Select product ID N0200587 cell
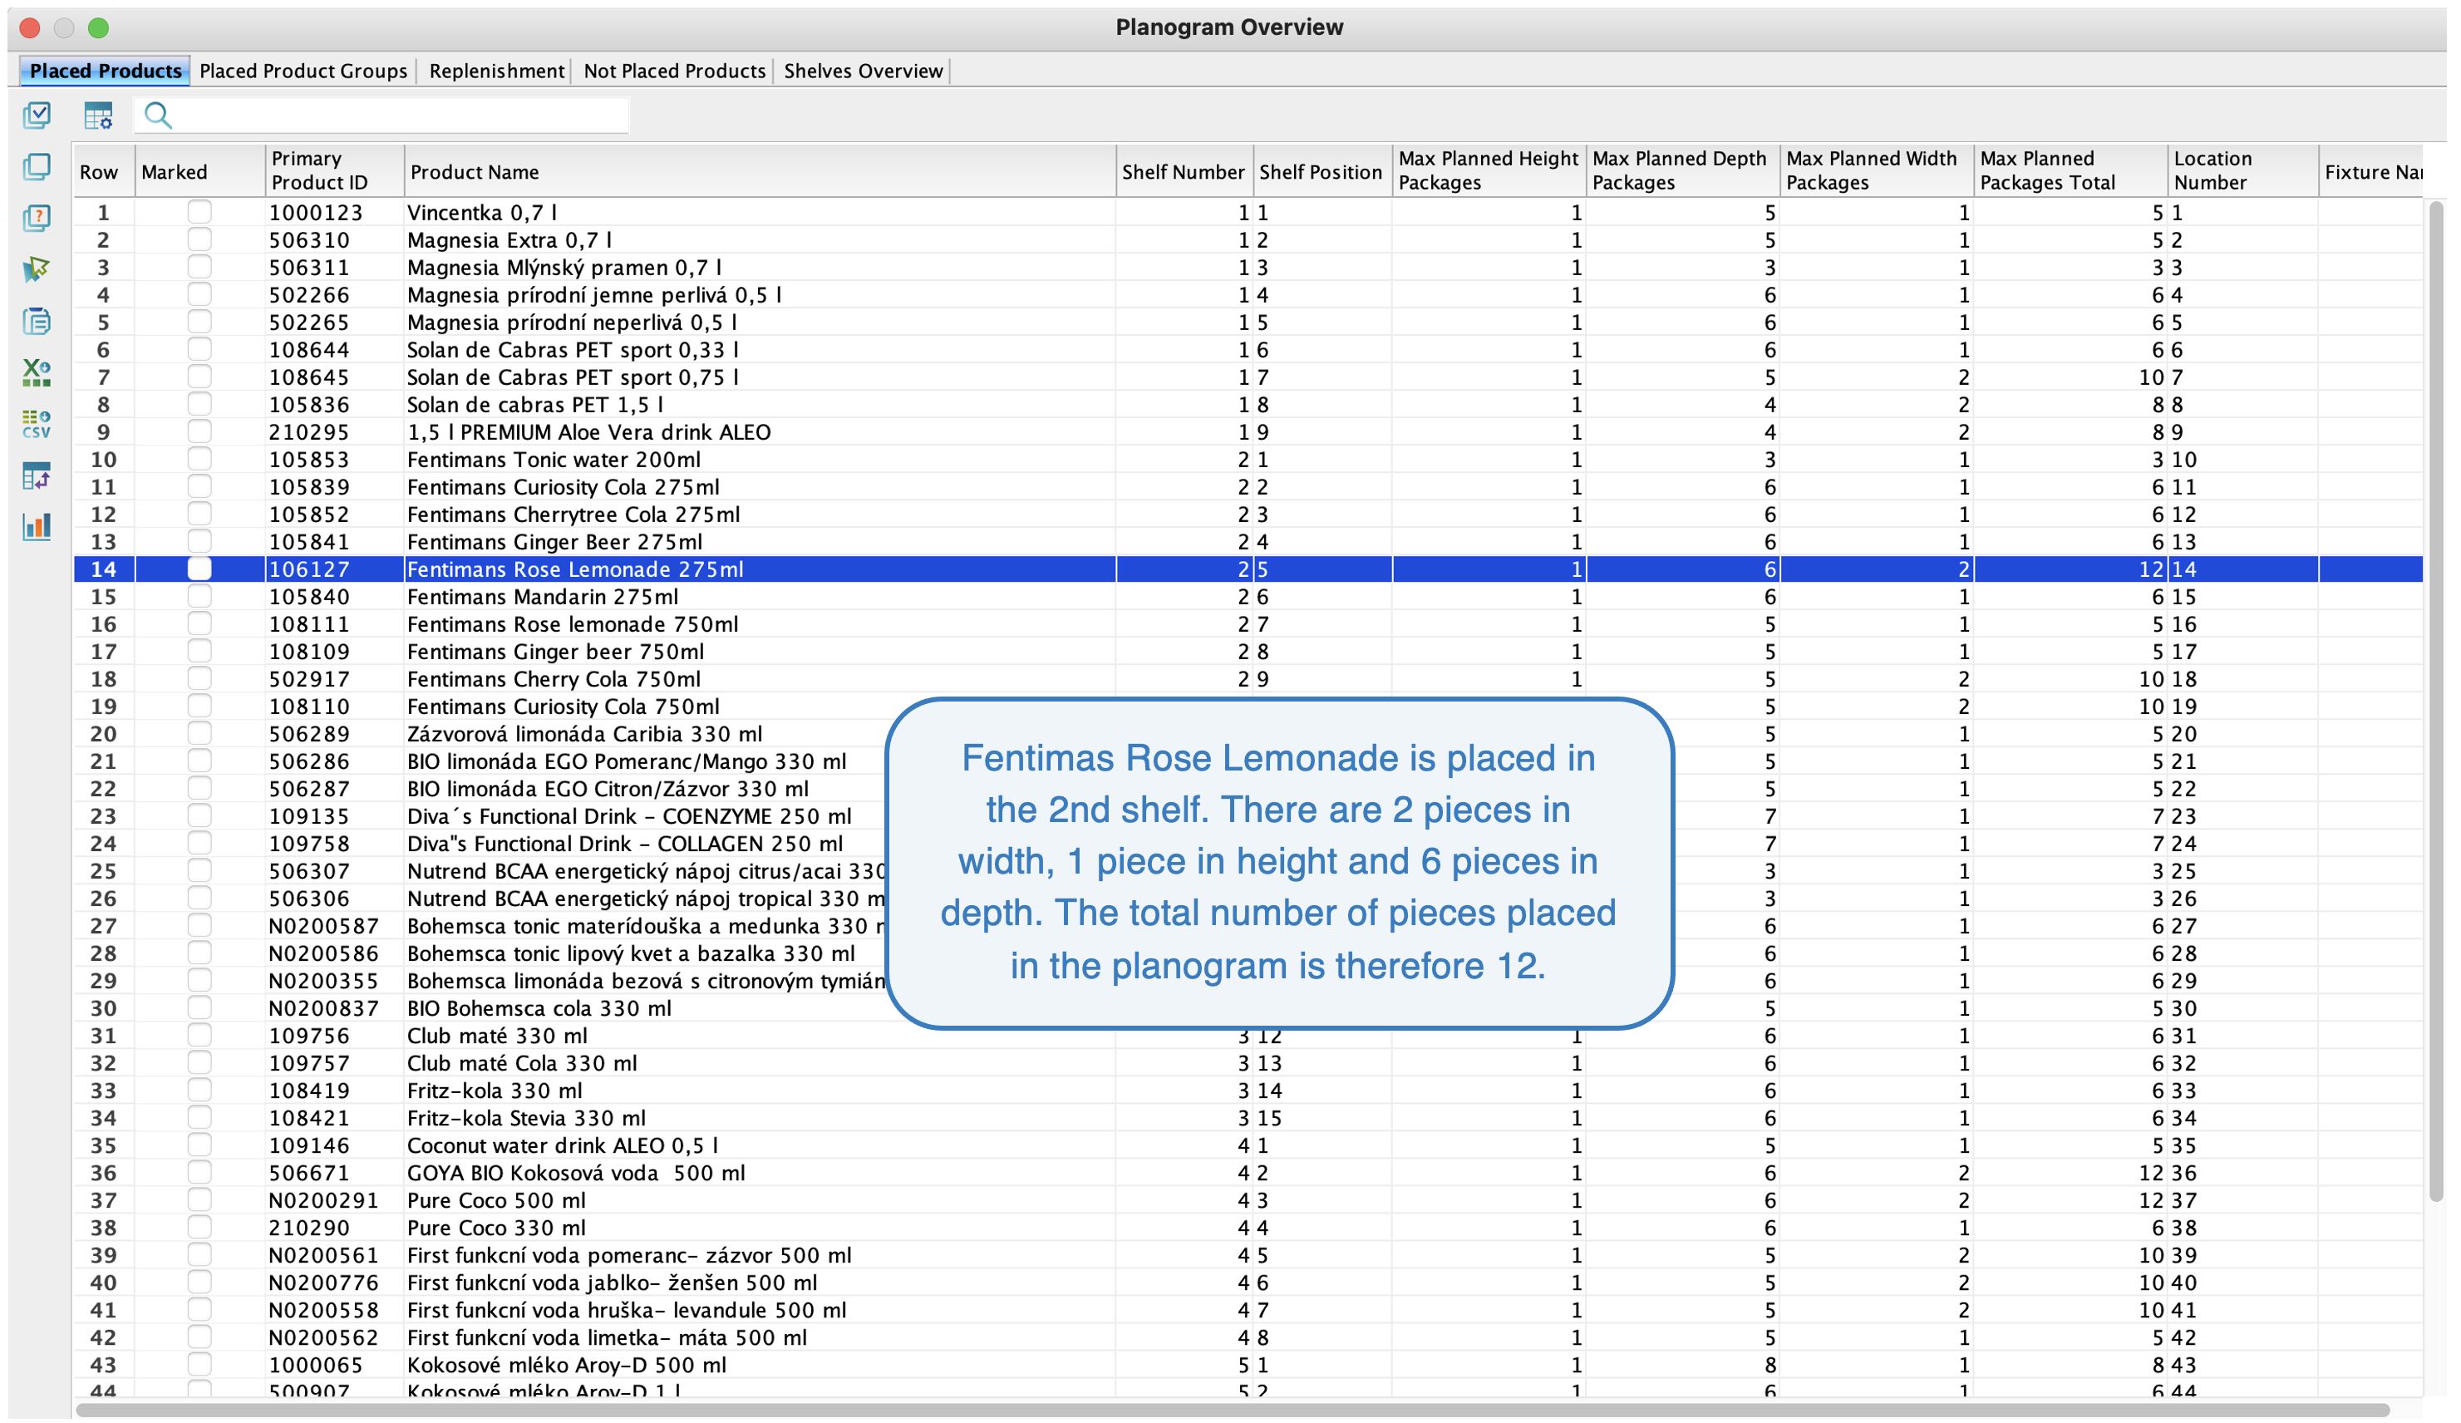 coord(334,926)
